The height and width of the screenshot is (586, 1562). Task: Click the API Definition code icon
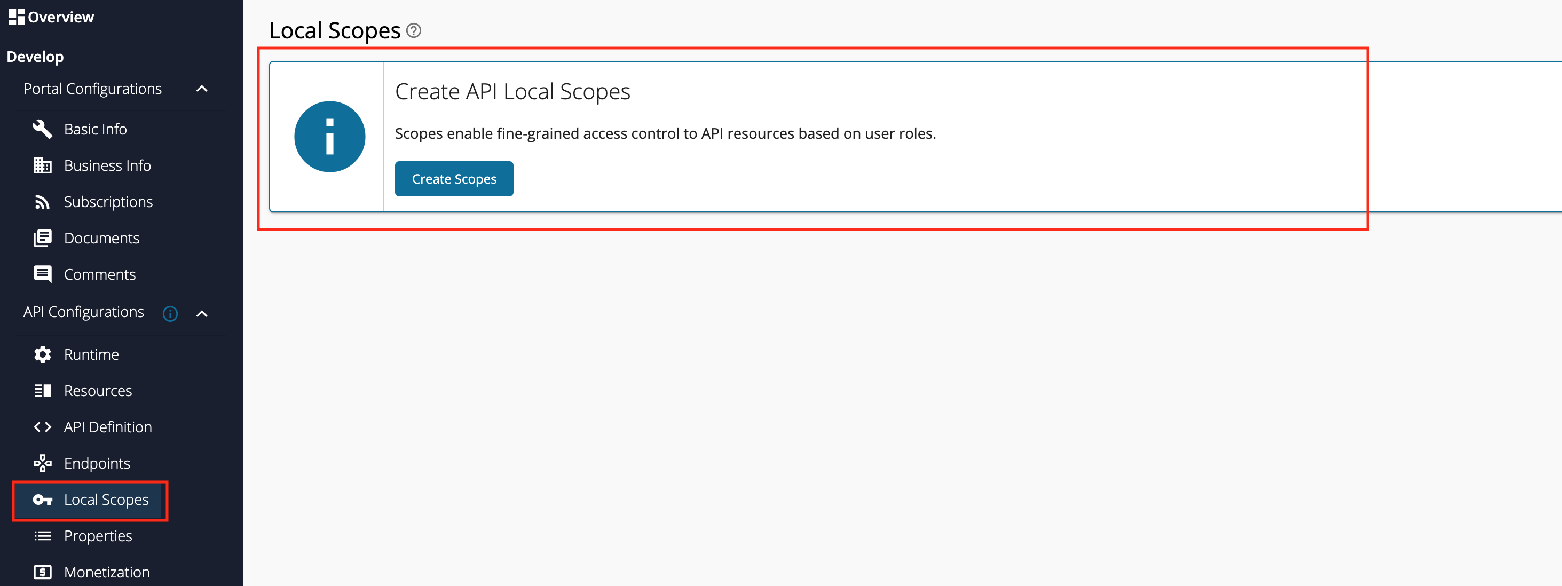(x=43, y=426)
